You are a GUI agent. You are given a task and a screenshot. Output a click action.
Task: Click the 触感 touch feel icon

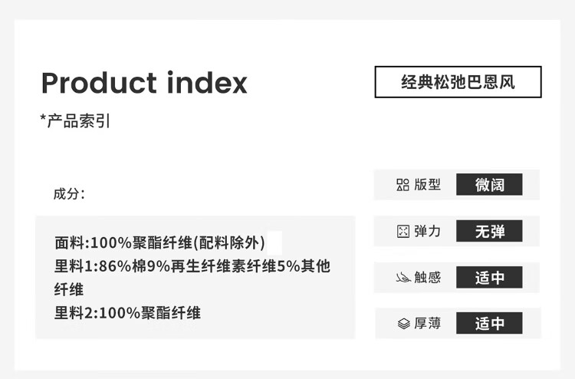coord(403,278)
